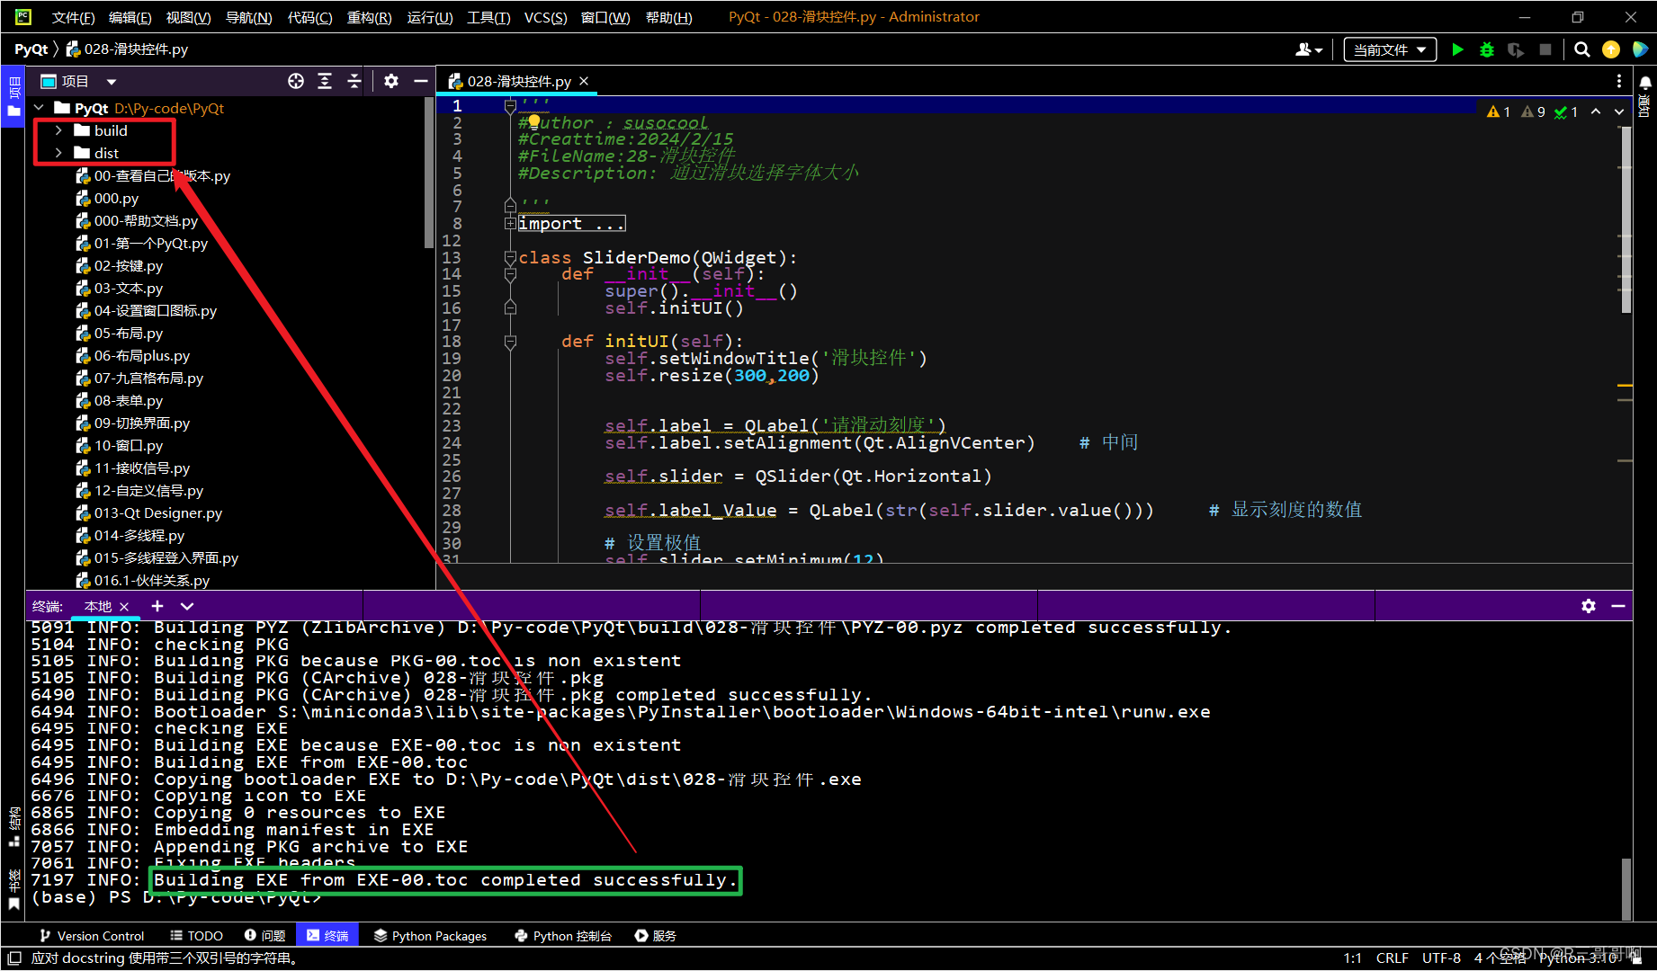Open the 重构(R) menu
1657x971 pixels.
click(369, 17)
